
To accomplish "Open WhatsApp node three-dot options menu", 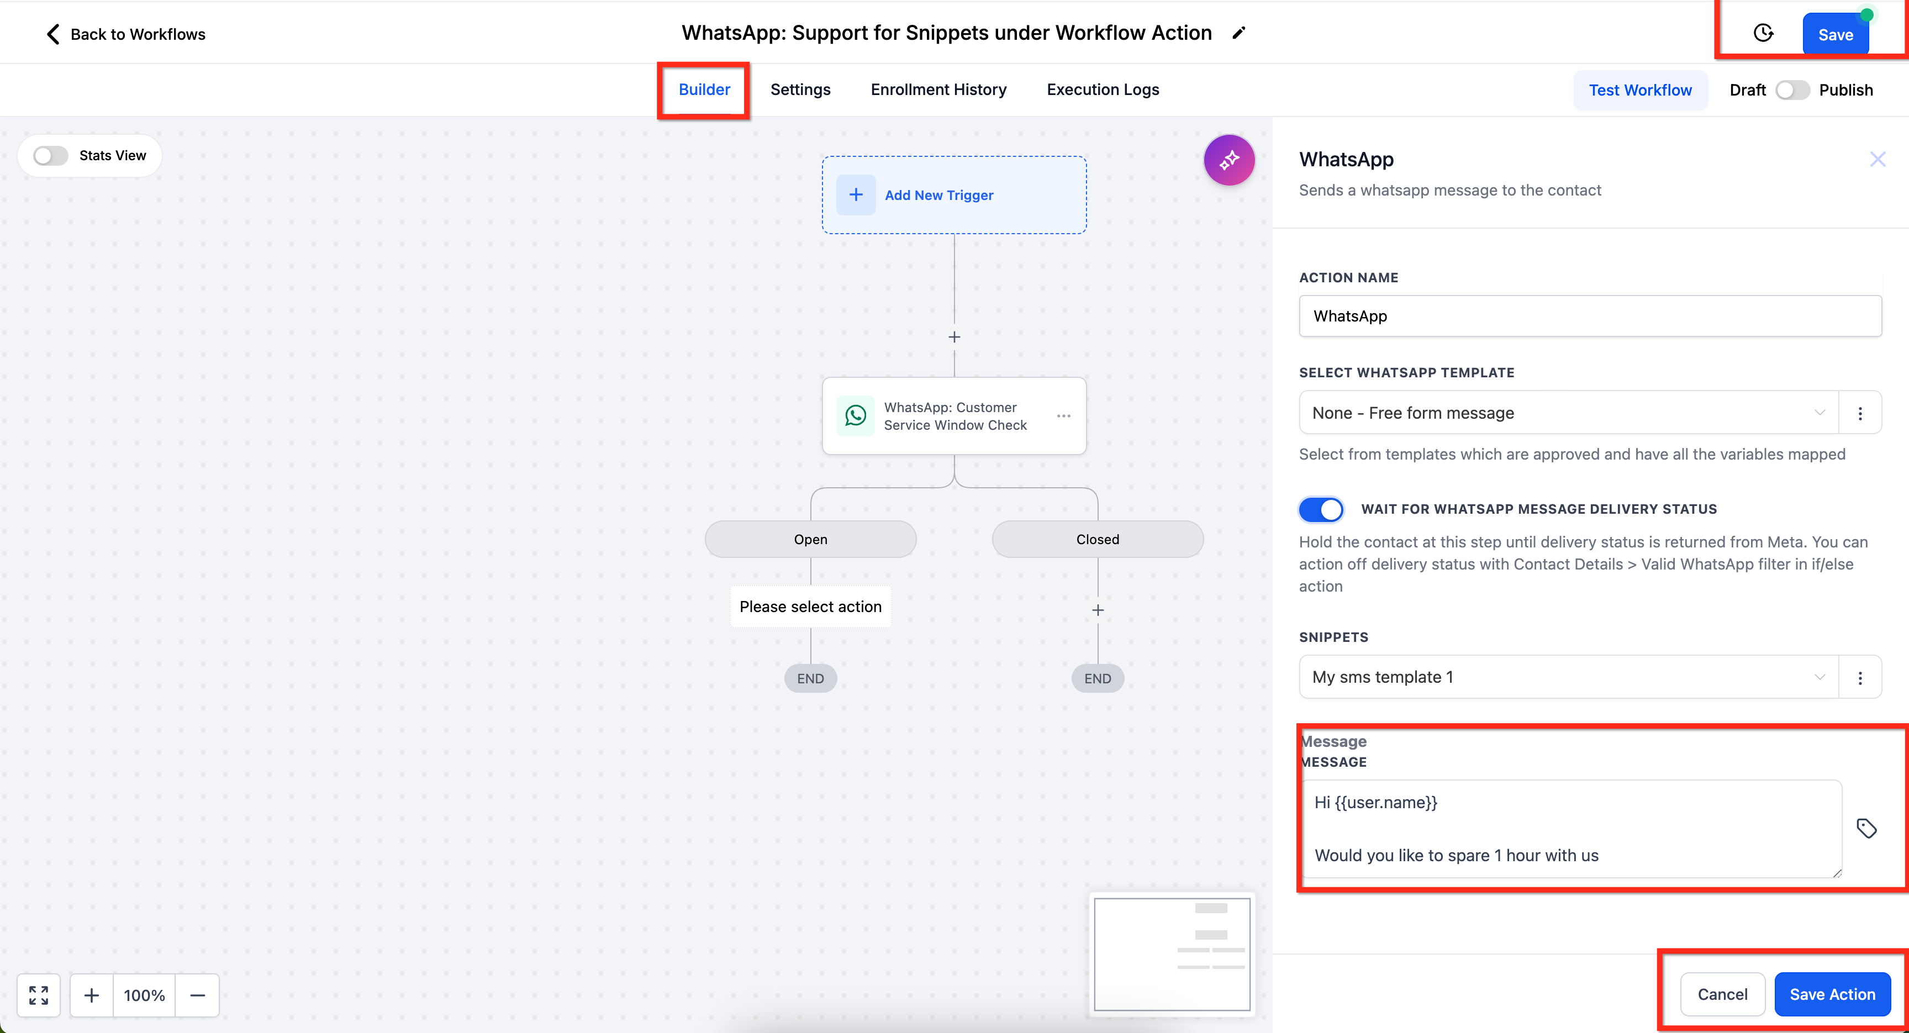I will 1063,416.
